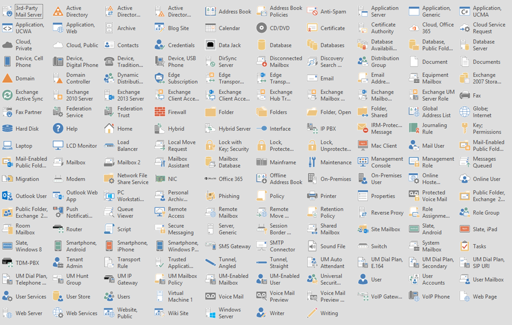Image resolution: width=512 pixels, height=325 pixels.
Task: Choose the Maintenance tools icon
Action: (312, 162)
